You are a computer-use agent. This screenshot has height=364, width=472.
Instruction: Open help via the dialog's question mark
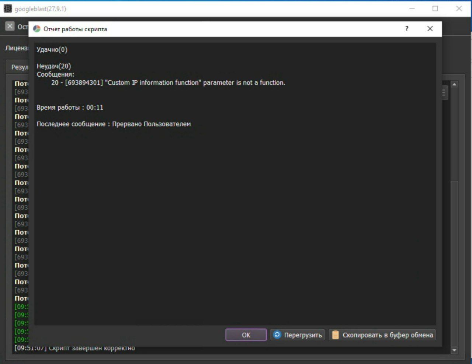pos(407,29)
